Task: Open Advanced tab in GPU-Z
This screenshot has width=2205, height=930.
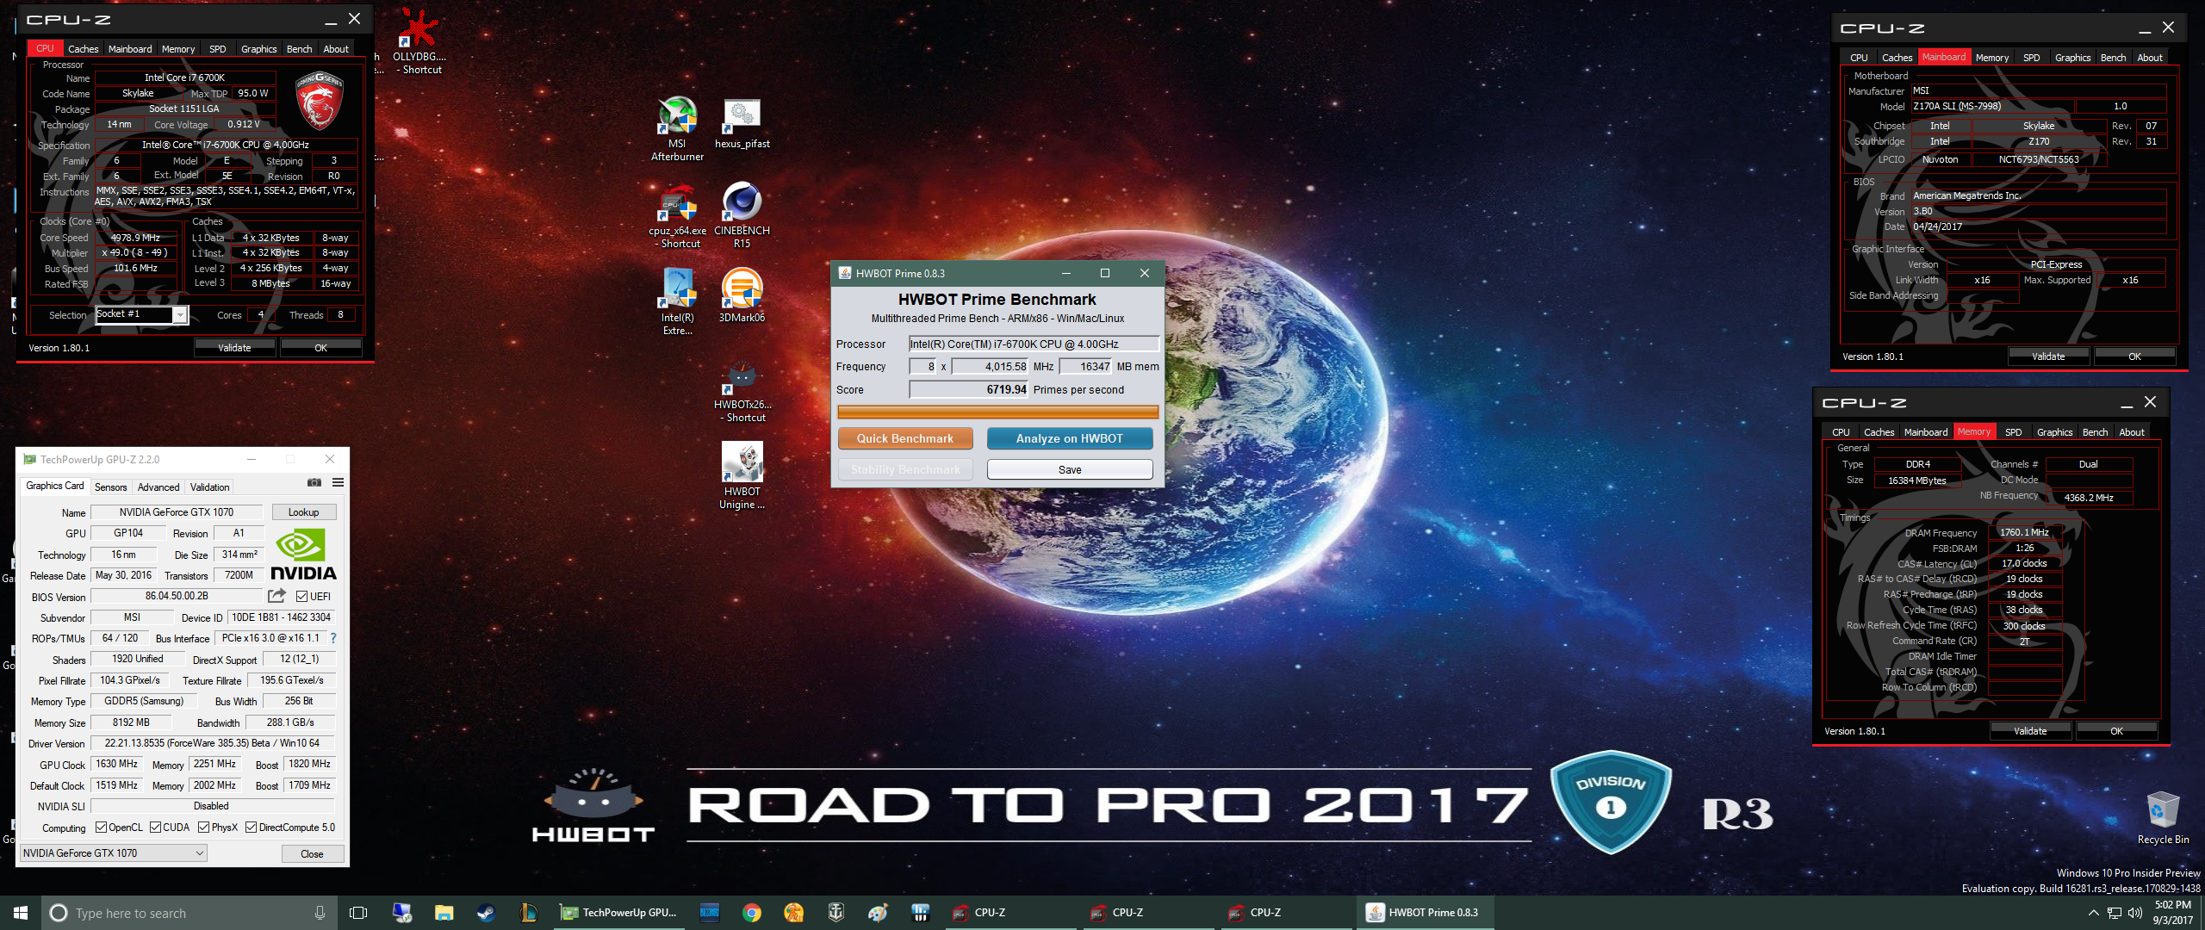Action: coord(158,487)
